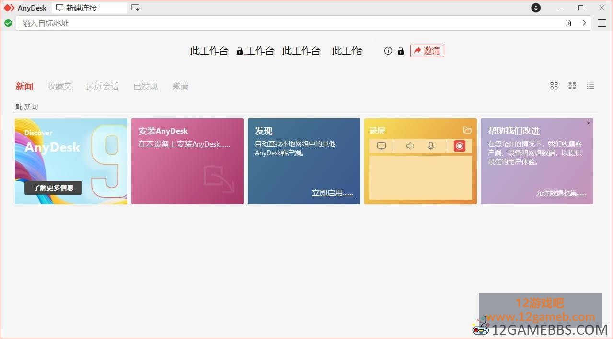Switch to list view icon
613x339 pixels.
(x=590, y=86)
